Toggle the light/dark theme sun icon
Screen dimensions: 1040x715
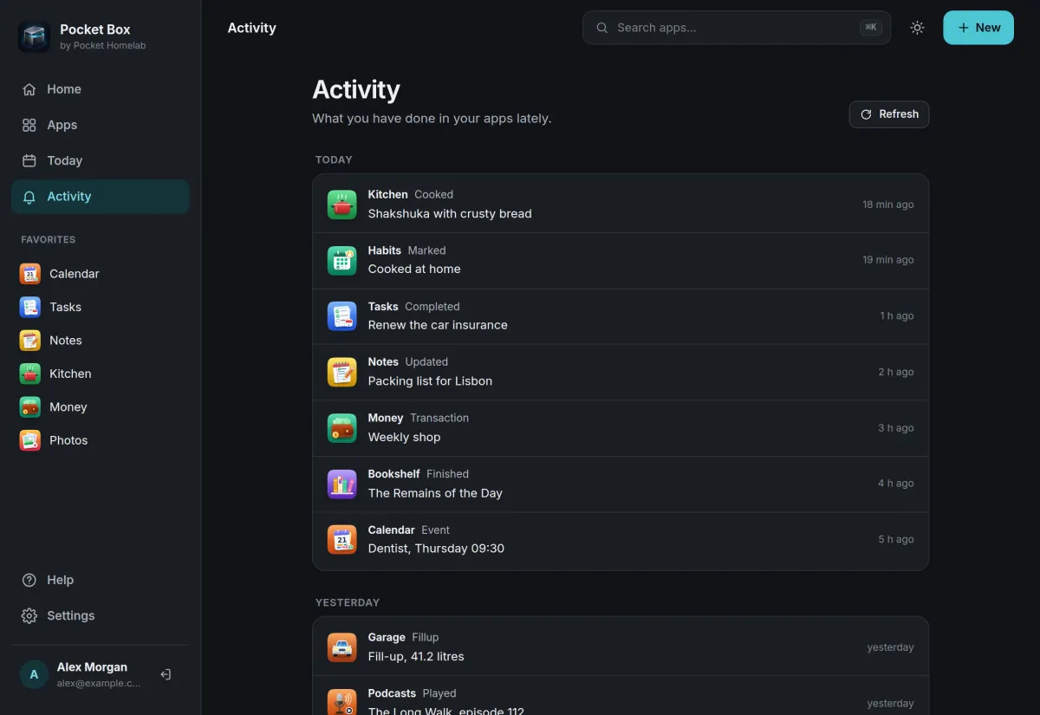(x=917, y=28)
